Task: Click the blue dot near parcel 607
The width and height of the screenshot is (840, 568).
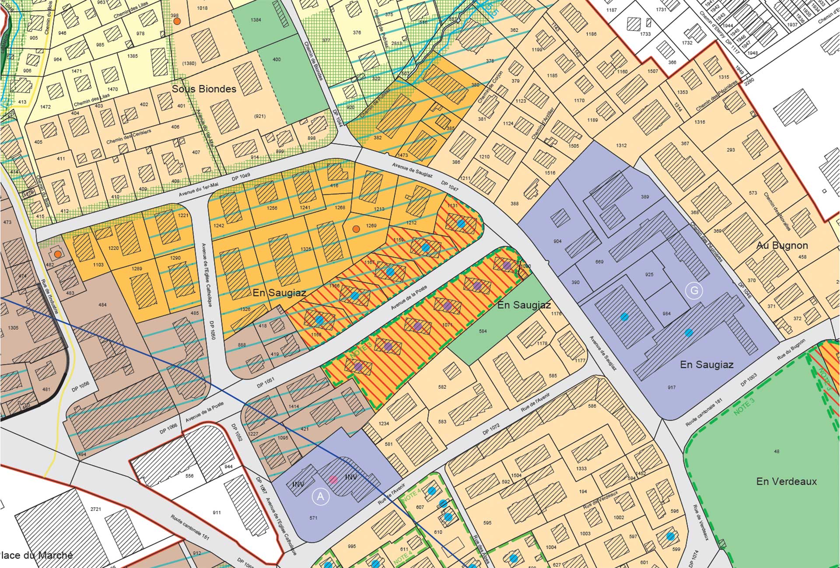Action: [432, 491]
